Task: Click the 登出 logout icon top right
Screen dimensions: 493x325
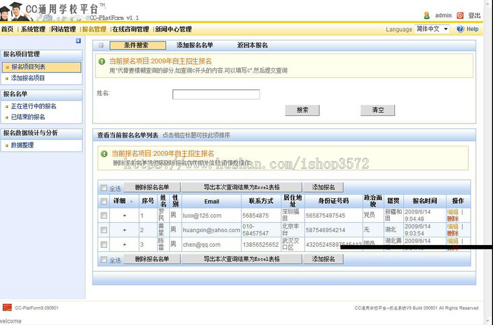Action: click(461, 15)
